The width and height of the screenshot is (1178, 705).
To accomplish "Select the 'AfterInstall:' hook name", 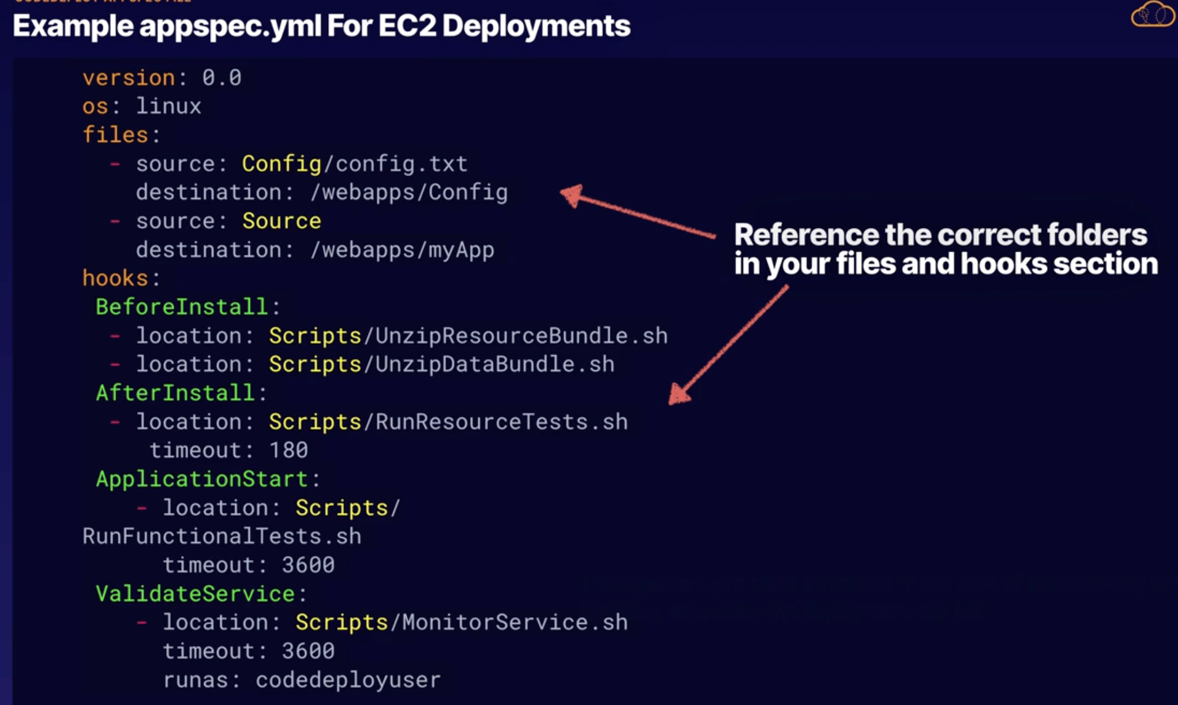I will point(182,393).
